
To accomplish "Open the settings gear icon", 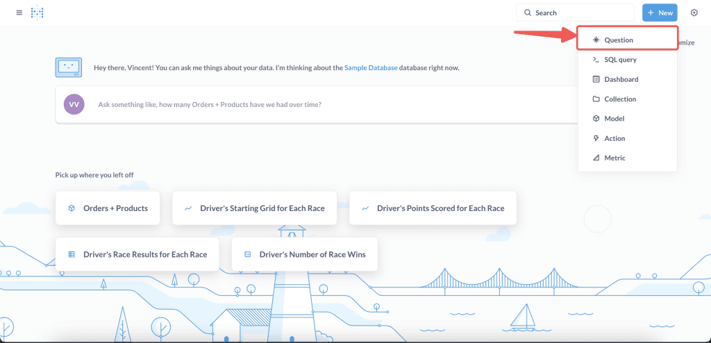I will [x=694, y=12].
